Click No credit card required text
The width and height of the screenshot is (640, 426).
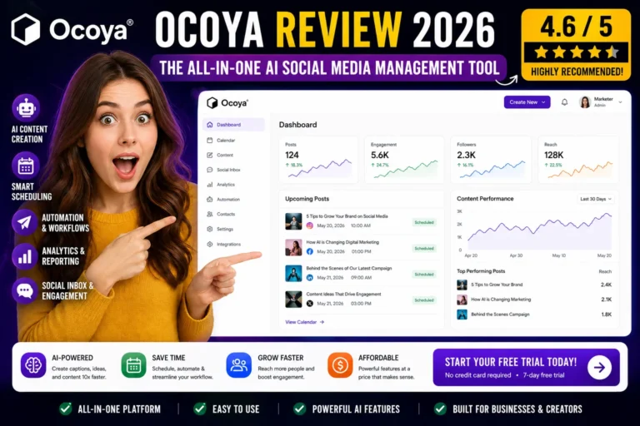pyautogui.click(x=477, y=375)
